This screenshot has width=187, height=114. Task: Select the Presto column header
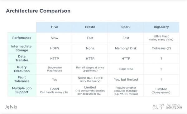(90, 27)
